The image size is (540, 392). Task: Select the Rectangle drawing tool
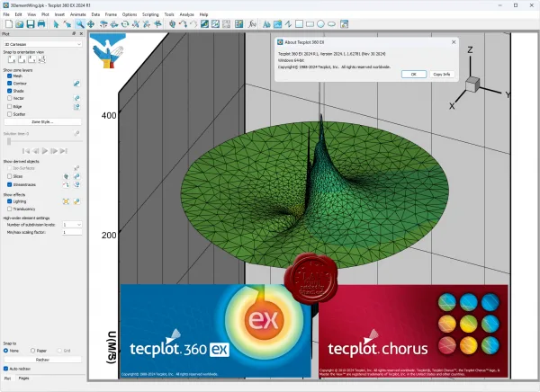[x=310, y=23]
